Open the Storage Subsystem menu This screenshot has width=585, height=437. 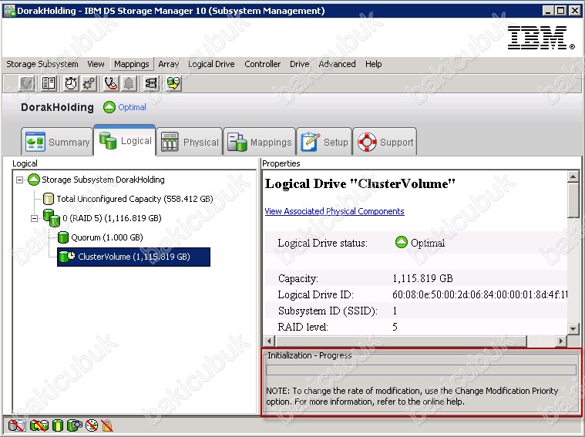click(x=42, y=64)
